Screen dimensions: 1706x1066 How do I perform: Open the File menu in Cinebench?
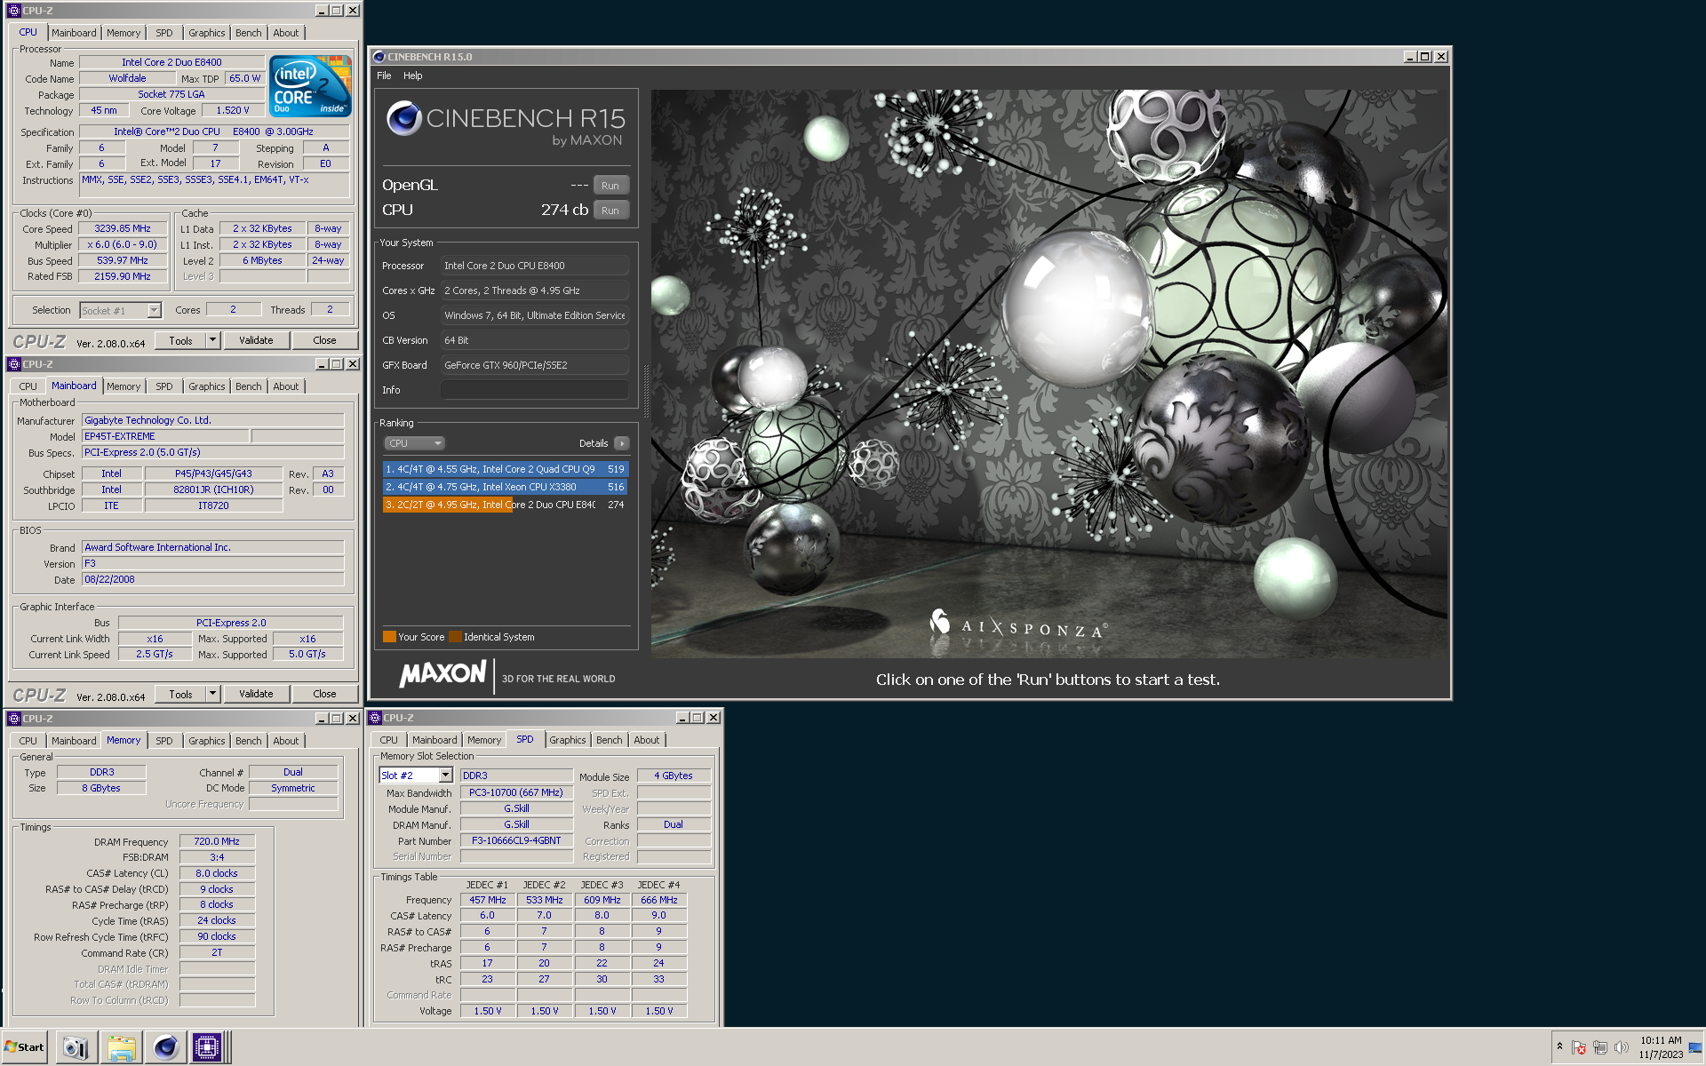coord(384,76)
